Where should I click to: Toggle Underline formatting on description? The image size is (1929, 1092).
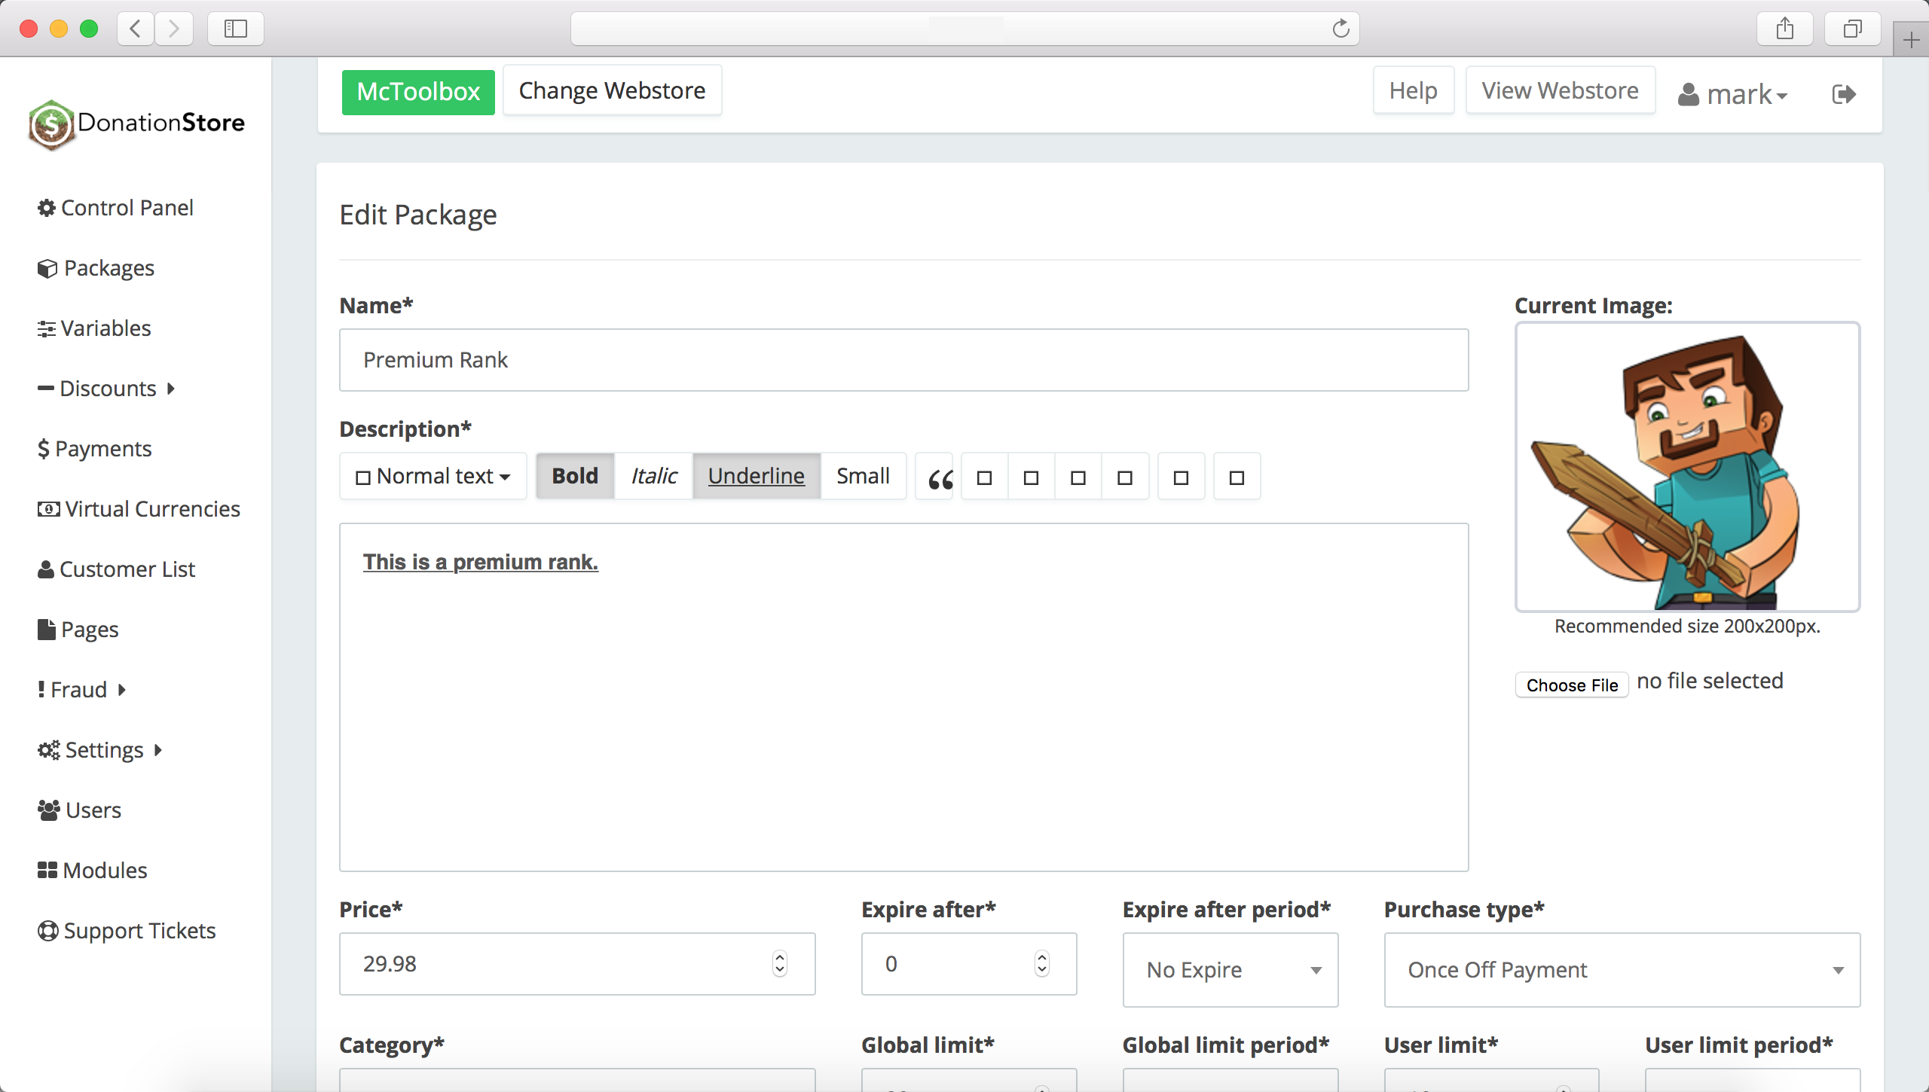[x=757, y=475]
